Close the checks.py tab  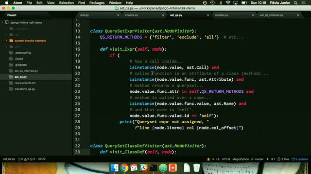pyautogui.click(x=163, y=15)
